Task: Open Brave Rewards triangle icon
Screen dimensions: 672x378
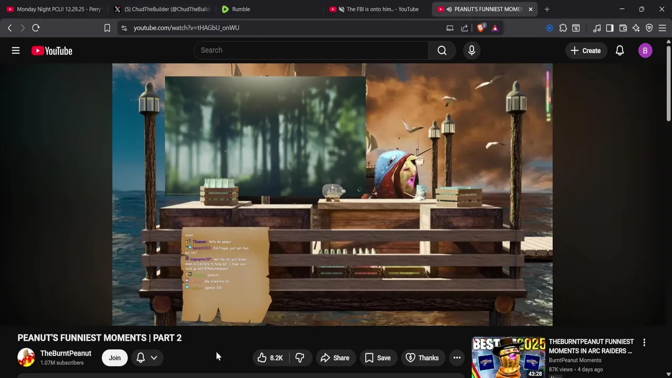Action: [x=495, y=28]
